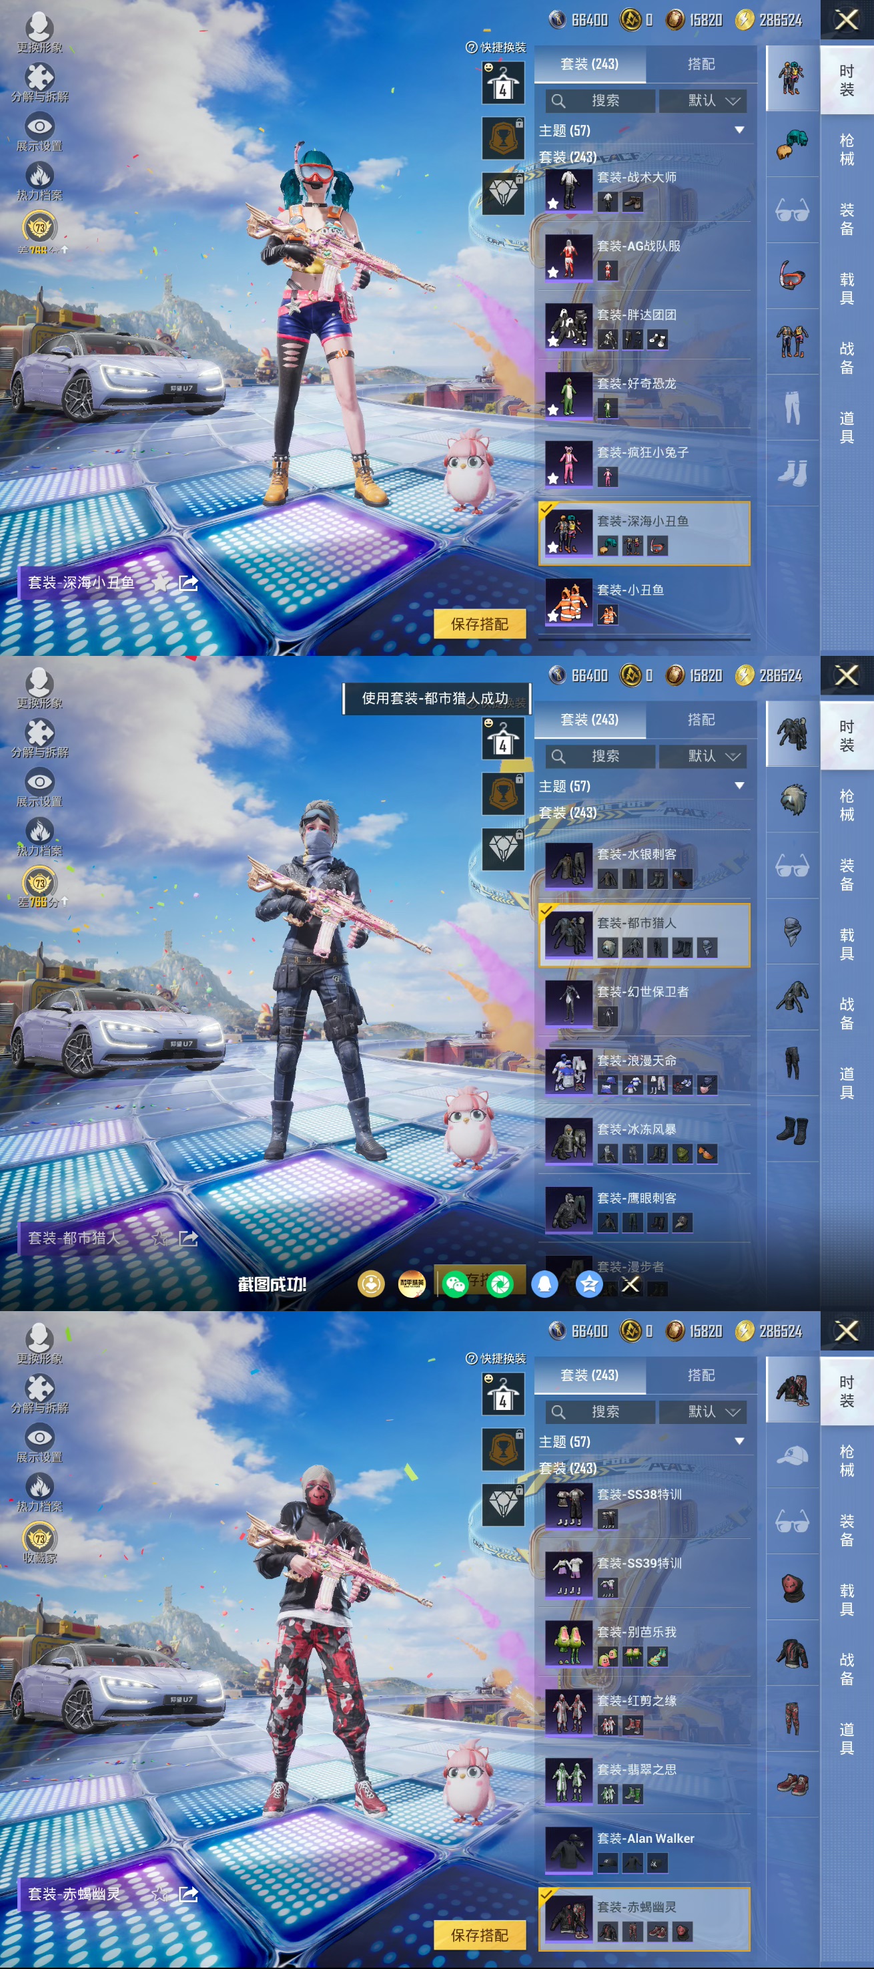
Task: Toggle favorite star beside 套装-赤蝎幽灵 label
Action: point(160,1894)
